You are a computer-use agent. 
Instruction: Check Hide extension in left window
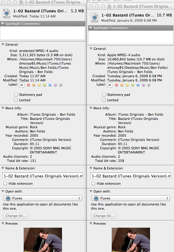click(x=5, y=184)
